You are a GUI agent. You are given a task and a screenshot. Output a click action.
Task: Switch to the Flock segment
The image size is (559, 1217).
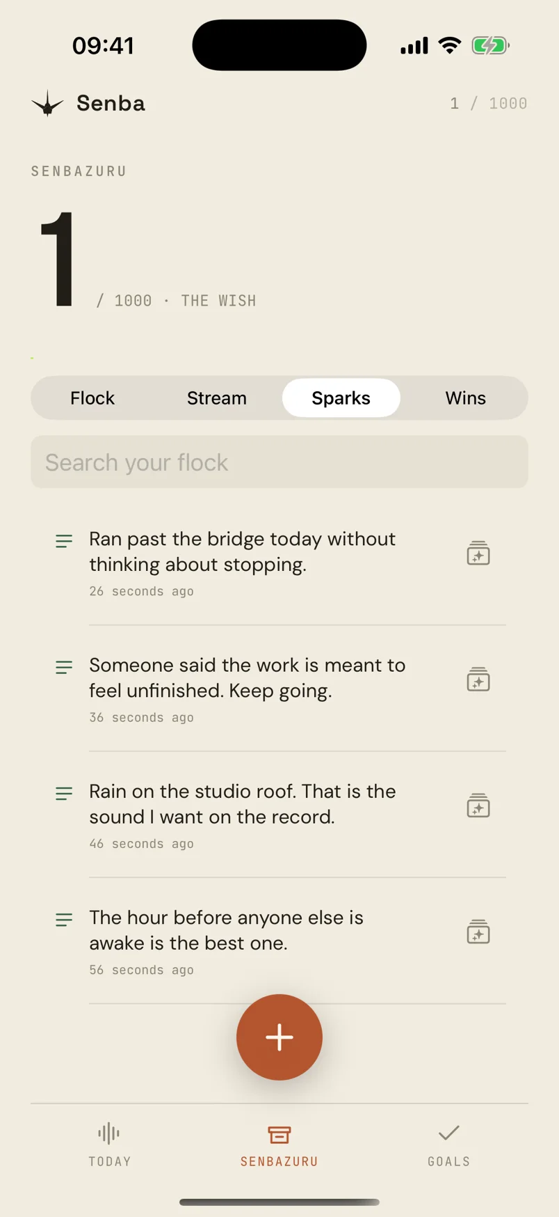pos(92,398)
